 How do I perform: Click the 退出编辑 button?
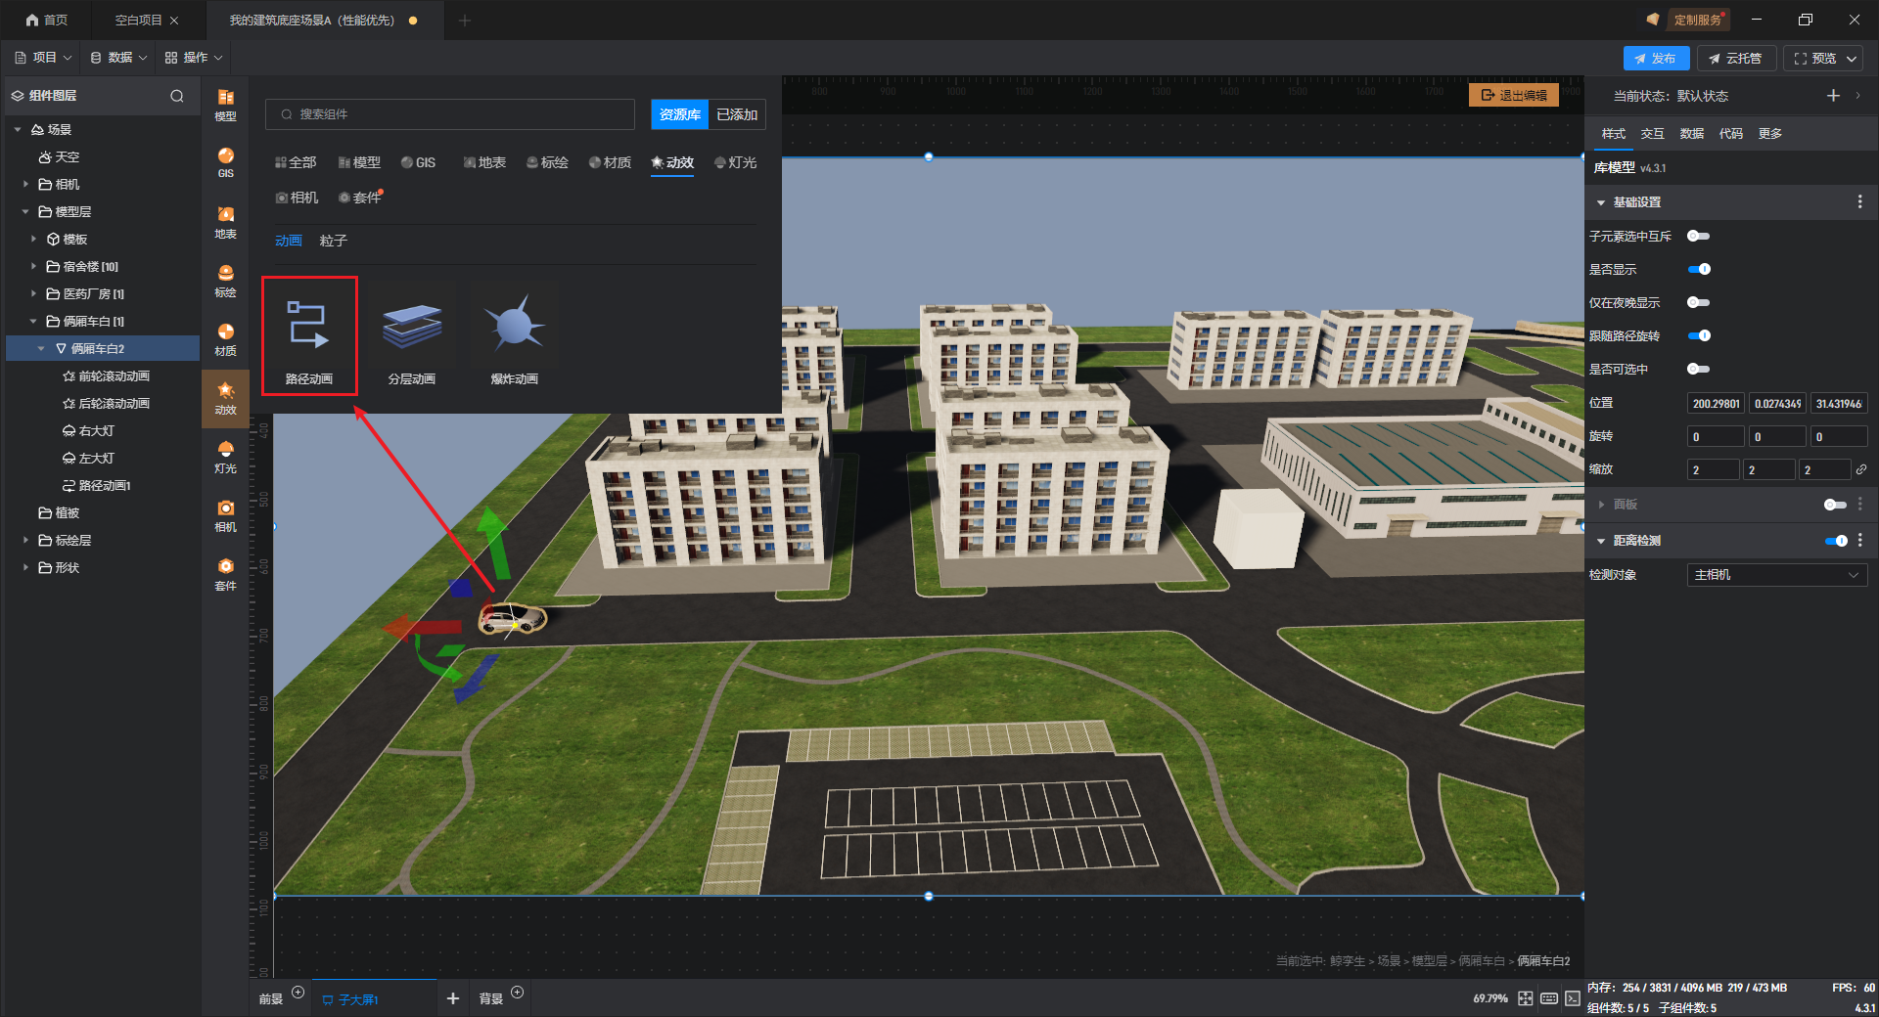pos(1514,95)
